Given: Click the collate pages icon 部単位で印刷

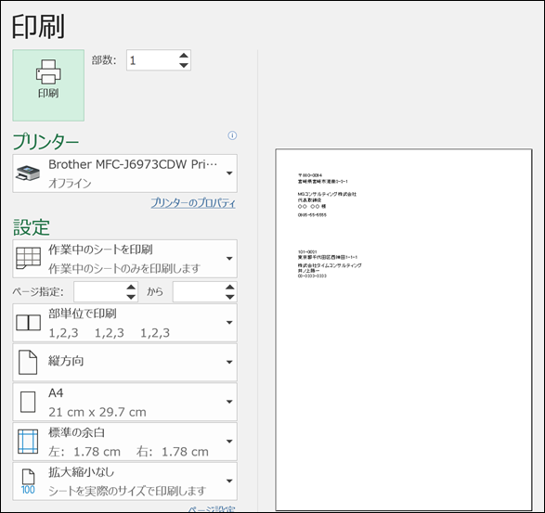Looking at the screenshot, I should 28,323.
